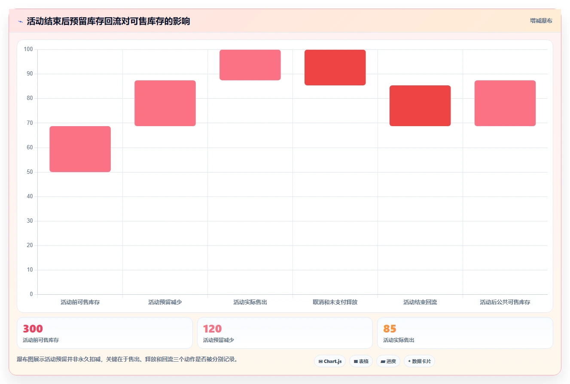
Task: Click the 活动后公共可售库存 x-axis label
Action: pos(505,302)
